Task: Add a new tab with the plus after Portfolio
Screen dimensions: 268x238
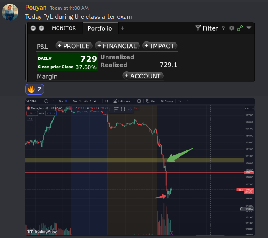Action: coord(122,28)
